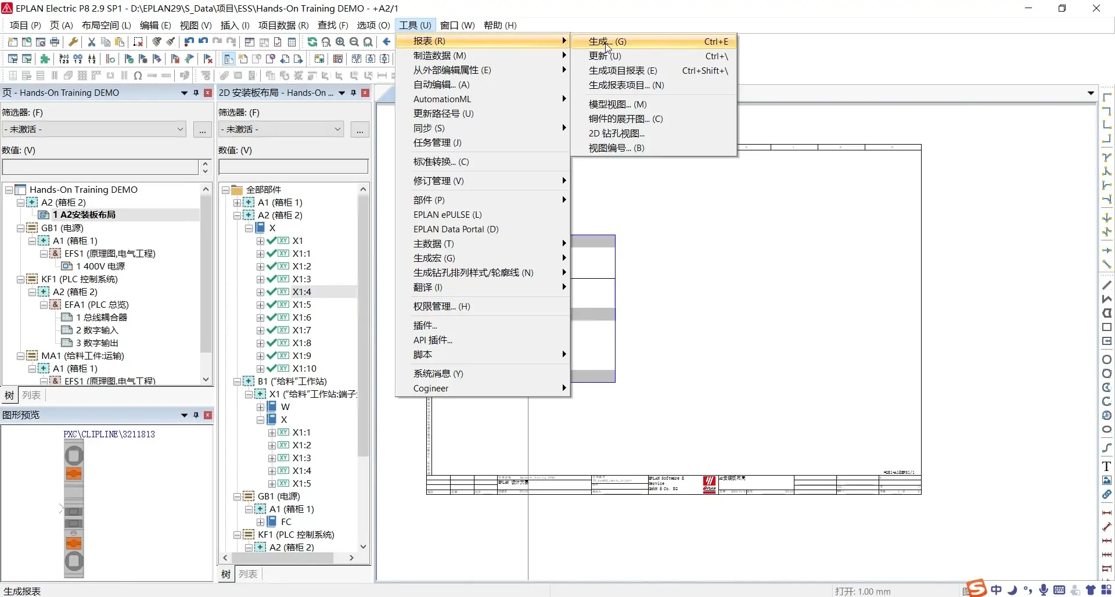Image resolution: width=1115 pixels, height=597 pixels.
Task: Open settings via the wrench icon
Action: [x=73, y=42]
